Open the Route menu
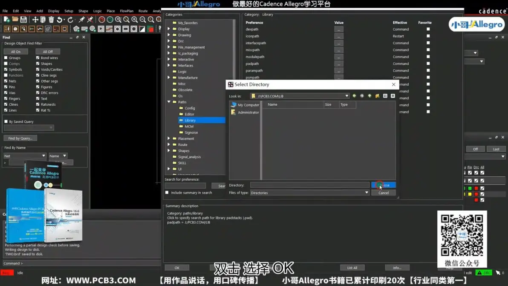508x286 pixels. tap(143, 11)
